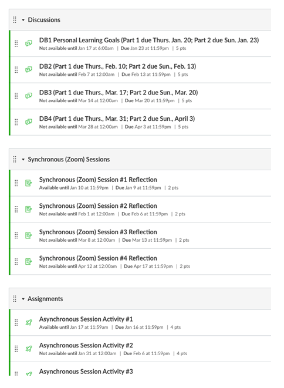Image resolution: width=284 pixels, height=388 pixels.
Task: Open Synchronous (Zoom) Session #2 Reflection
Action: (x=98, y=206)
